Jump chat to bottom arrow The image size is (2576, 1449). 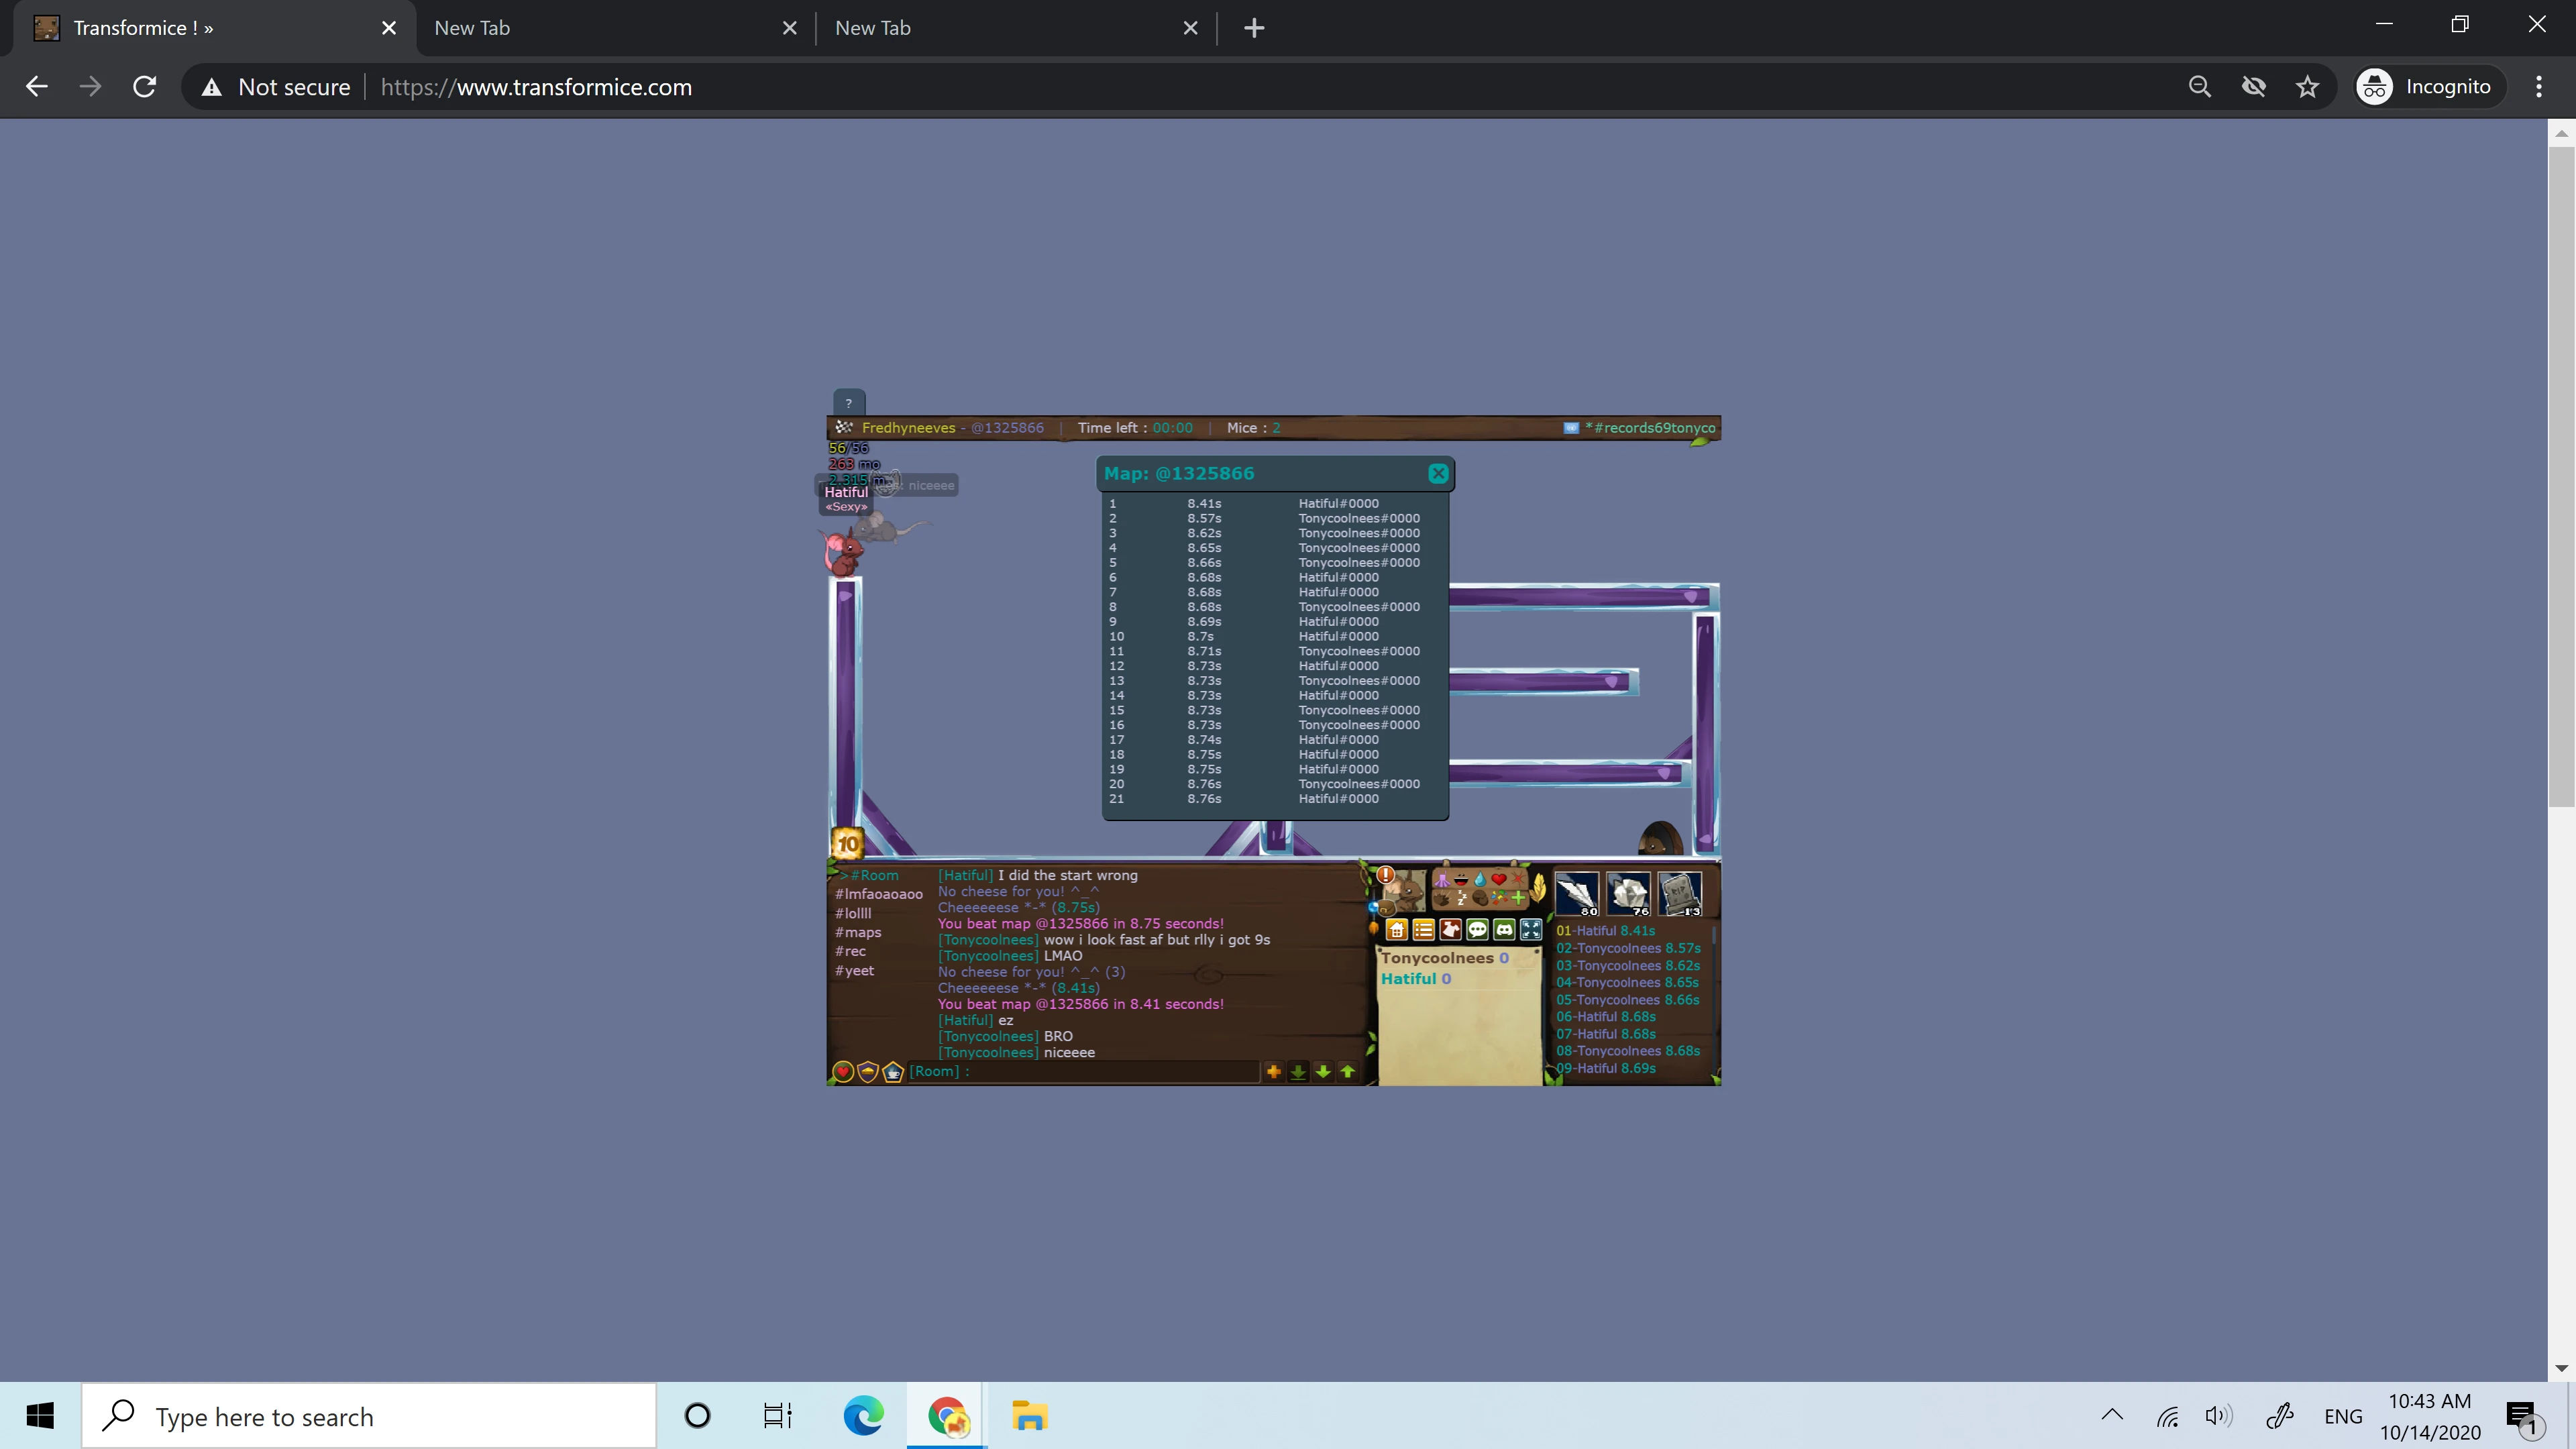pyautogui.click(x=1298, y=1072)
